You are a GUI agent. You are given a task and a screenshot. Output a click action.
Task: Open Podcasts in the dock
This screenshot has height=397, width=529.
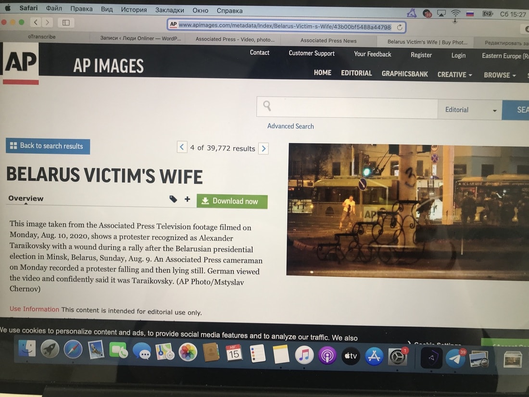pyautogui.click(x=327, y=356)
